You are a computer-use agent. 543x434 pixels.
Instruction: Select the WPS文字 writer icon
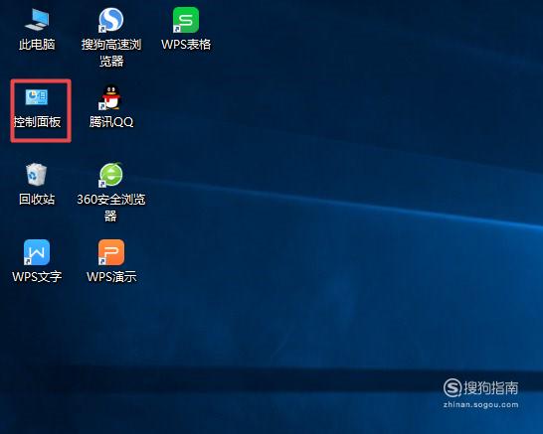pyautogui.click(x=37, y=252)
